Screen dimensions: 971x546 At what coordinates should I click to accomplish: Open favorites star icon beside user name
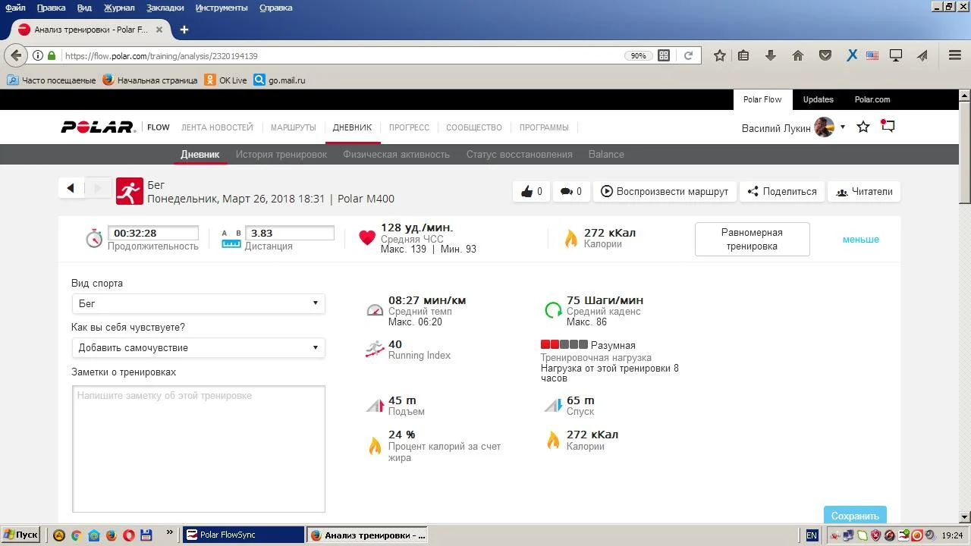(863, 127)
